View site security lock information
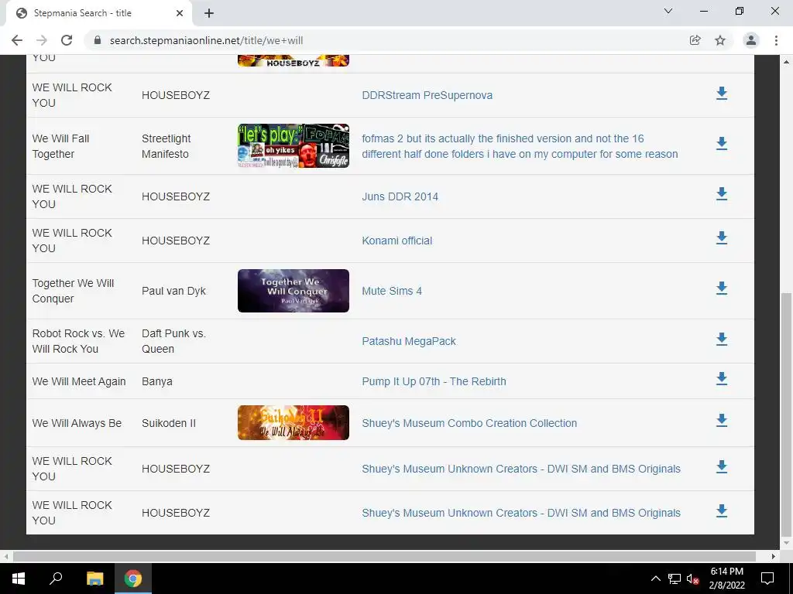Screen dimensions: 793x594 point(98,40)
